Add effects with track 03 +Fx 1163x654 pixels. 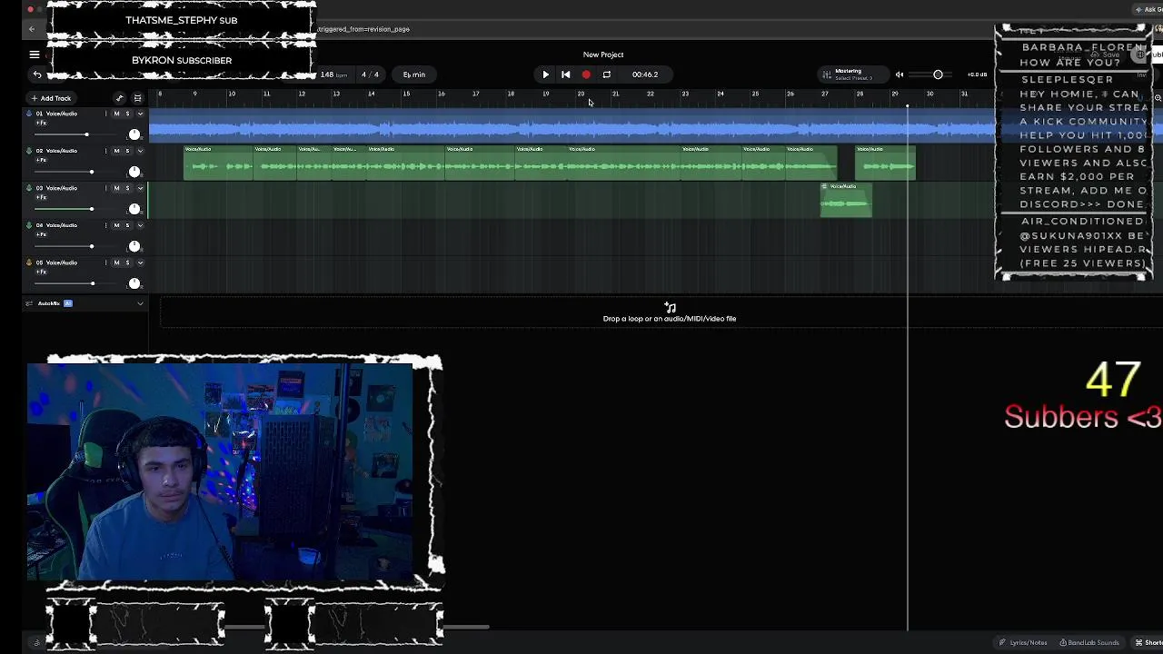pos(41,197)
